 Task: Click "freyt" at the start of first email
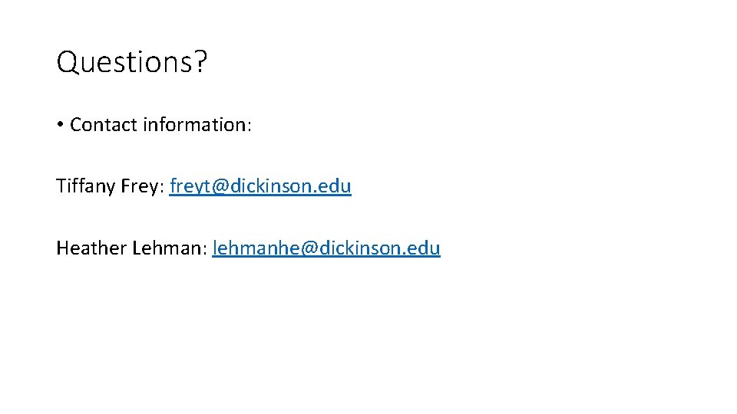189,186
